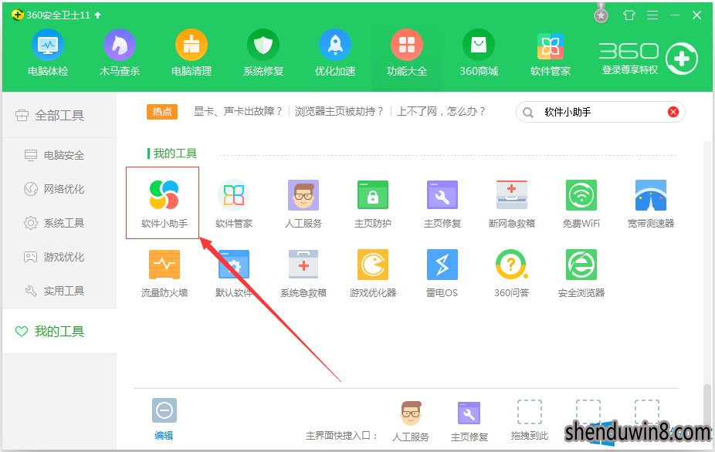Launch 360问答 tool

(512, 273)
